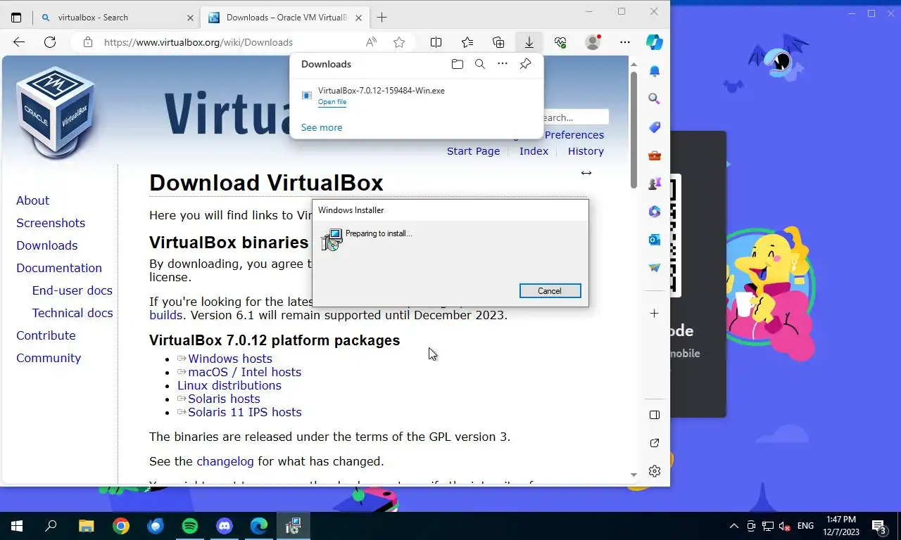Click Open file under VirtualBox download
The height and width of the screenshot is (540, 901).
point(332,102)
